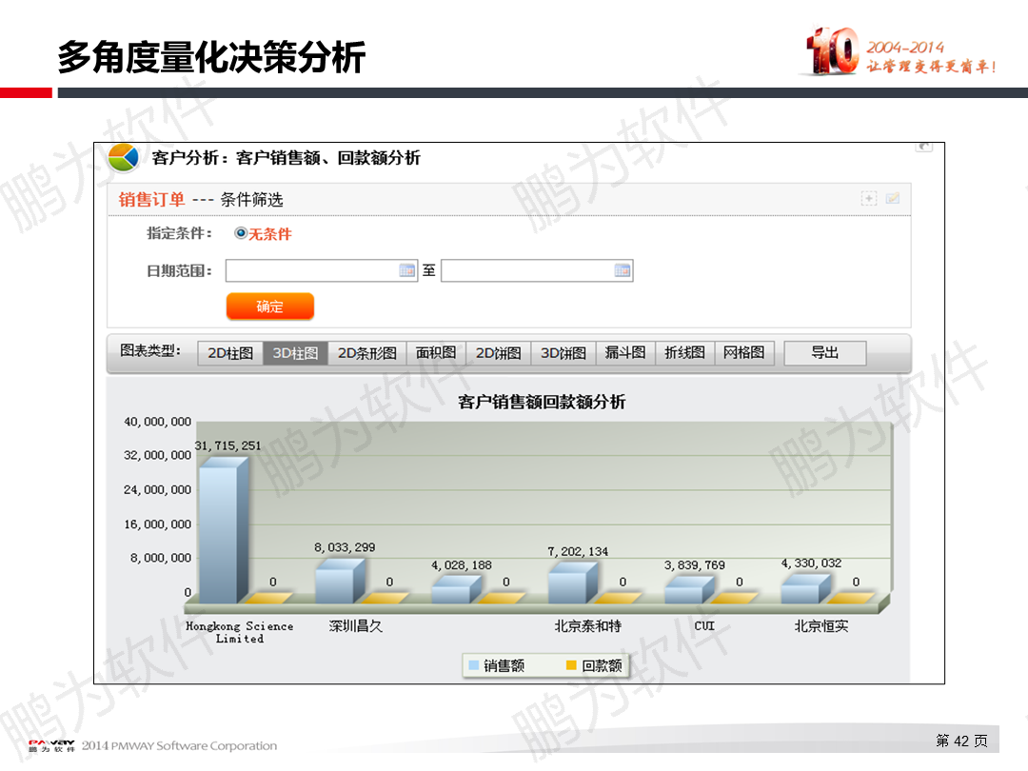Select the 3D柱图 chart tab

tap(295, 353)
